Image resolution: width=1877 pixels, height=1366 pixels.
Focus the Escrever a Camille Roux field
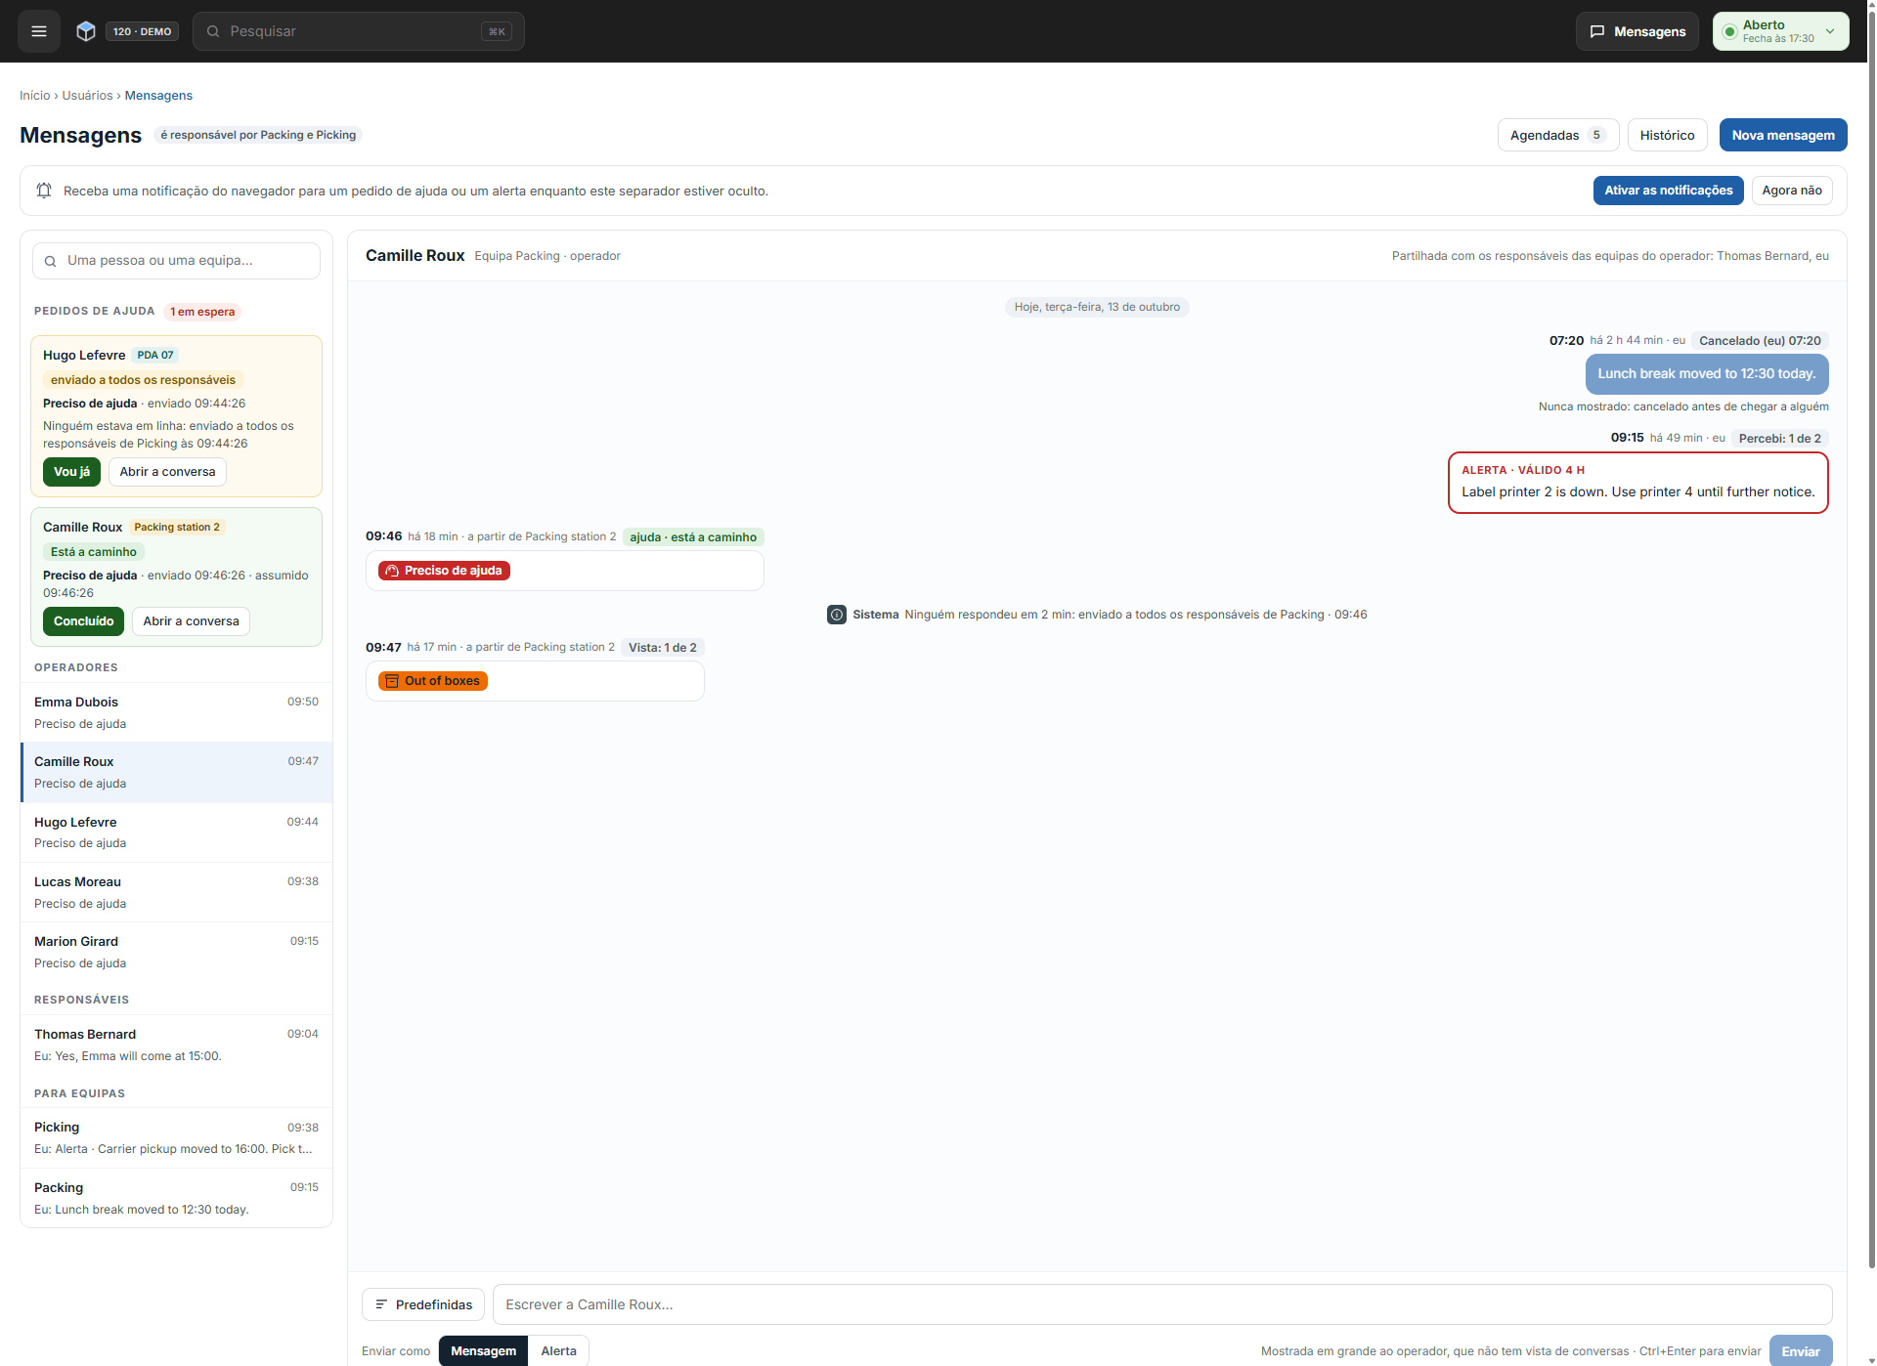point(1162,1304)
